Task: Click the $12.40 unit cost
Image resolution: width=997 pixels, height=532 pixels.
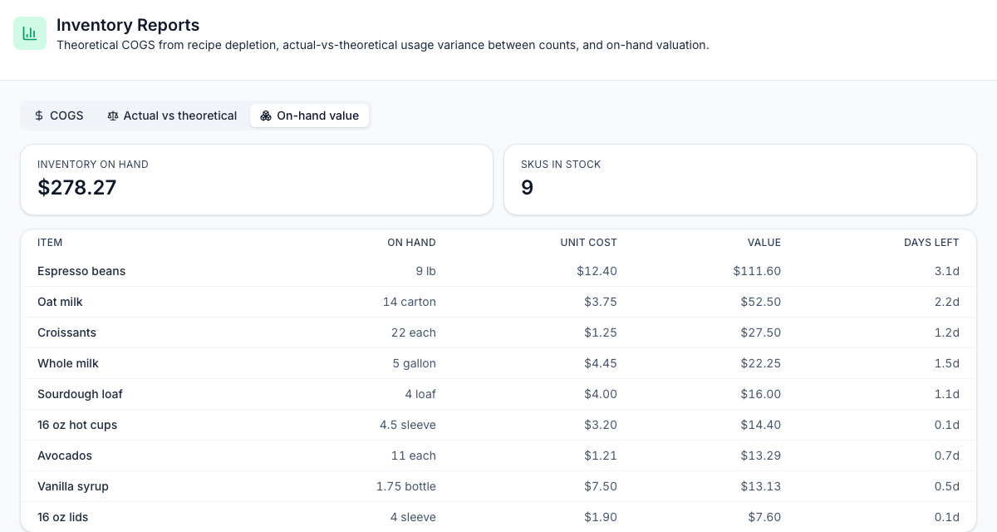Action: coord(597,271)
